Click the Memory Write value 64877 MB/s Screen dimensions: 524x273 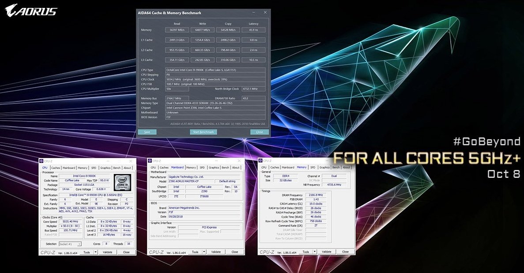click(x=203, y=30)
